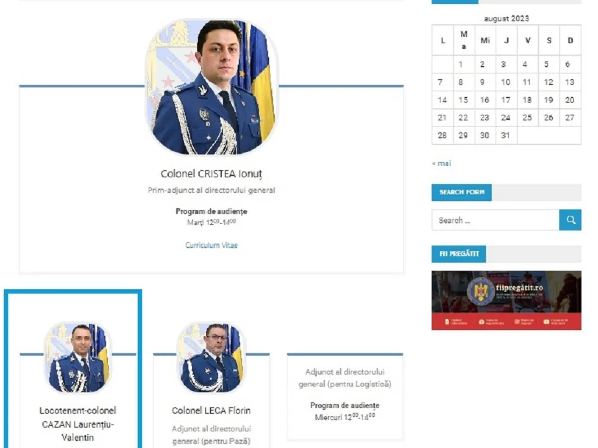Open the Logistică deputy director card

pyautogui.click(x=345, y=397)
